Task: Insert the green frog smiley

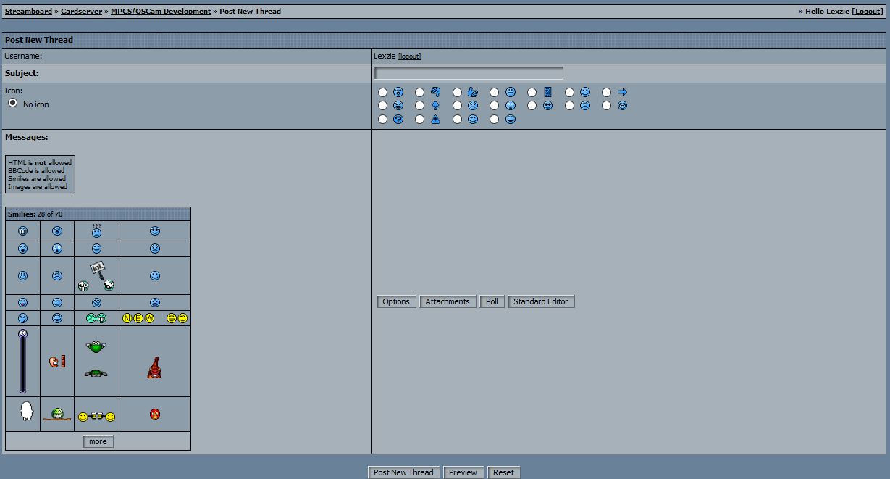Action: pyautogui.click(x=96, y=347)
